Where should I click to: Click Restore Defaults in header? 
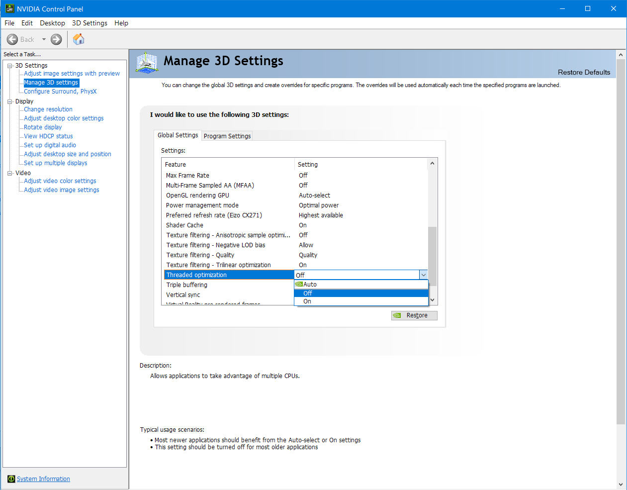584,72
